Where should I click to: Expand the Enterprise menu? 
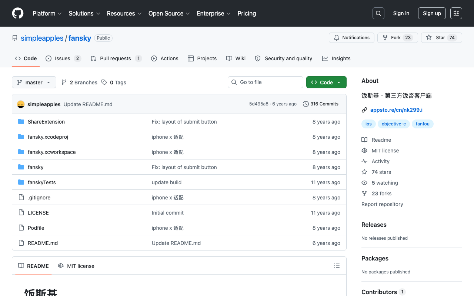click(214, 13)
